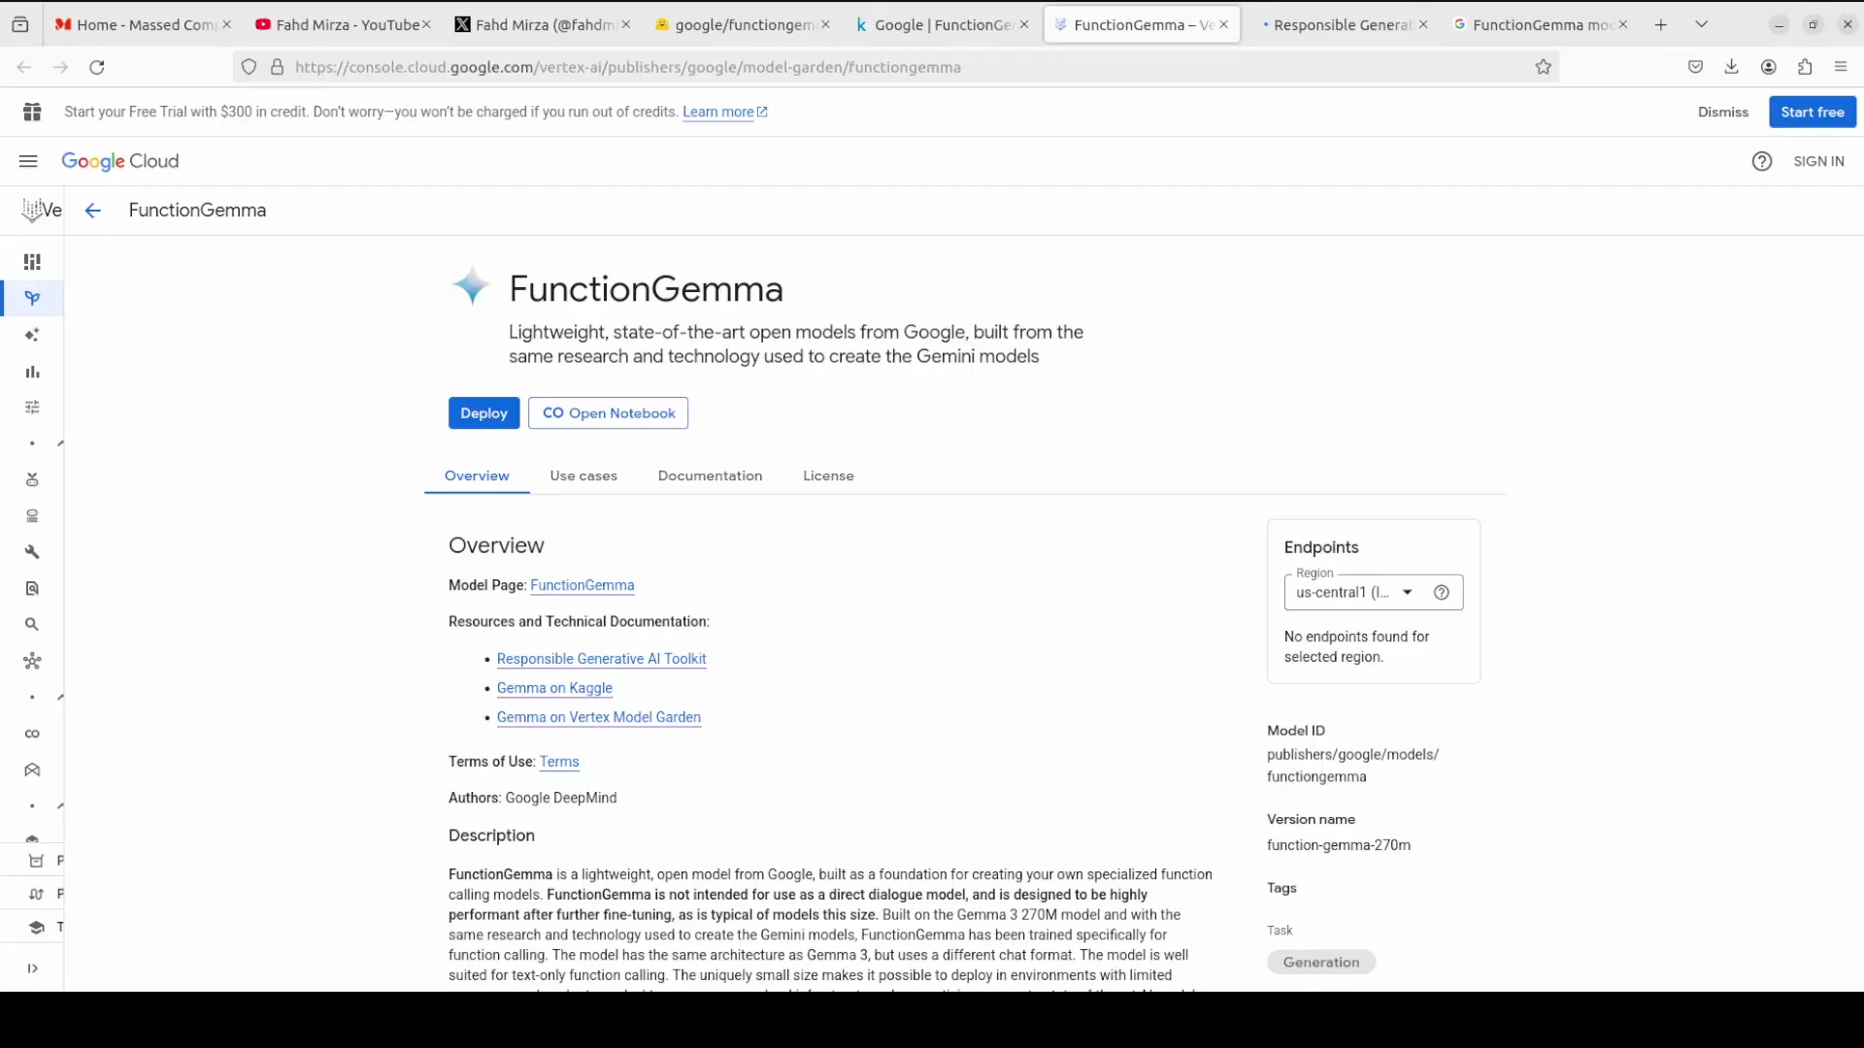Click the browser downloads icon
The image size is (1864, 1048).
click(1732, 67)
